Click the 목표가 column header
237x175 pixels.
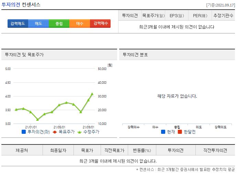pos(87,150)
